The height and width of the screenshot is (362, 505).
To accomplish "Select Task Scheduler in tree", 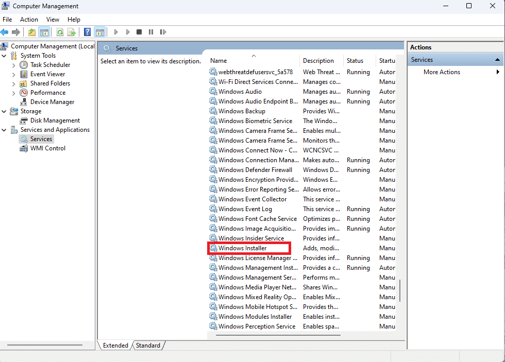I will pyautogui.click(x=50, y=65).
